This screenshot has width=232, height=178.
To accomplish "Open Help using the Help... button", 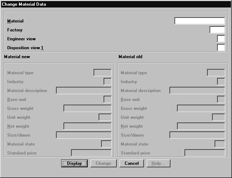I will tap(158, 163).
